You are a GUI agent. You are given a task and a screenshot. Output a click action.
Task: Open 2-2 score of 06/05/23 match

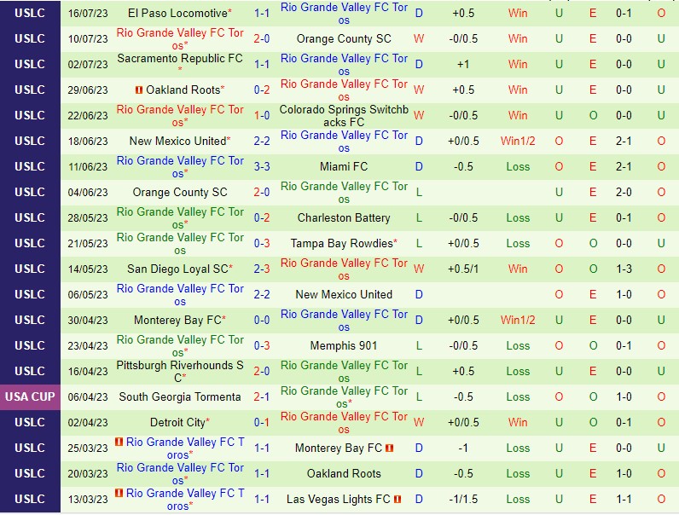(x=262, y=295)
